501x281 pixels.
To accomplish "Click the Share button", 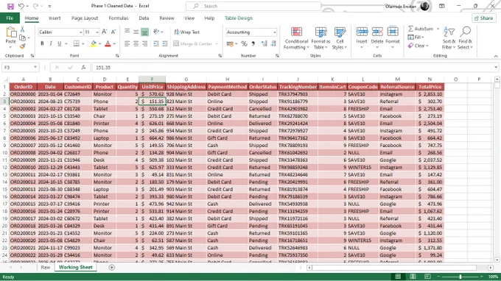I will pyautogui.click(x=484, y=18).
